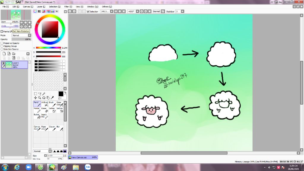Expand the Paints Effect section
Viewport: 304px width, 171px height.
[x=2, y=31]
